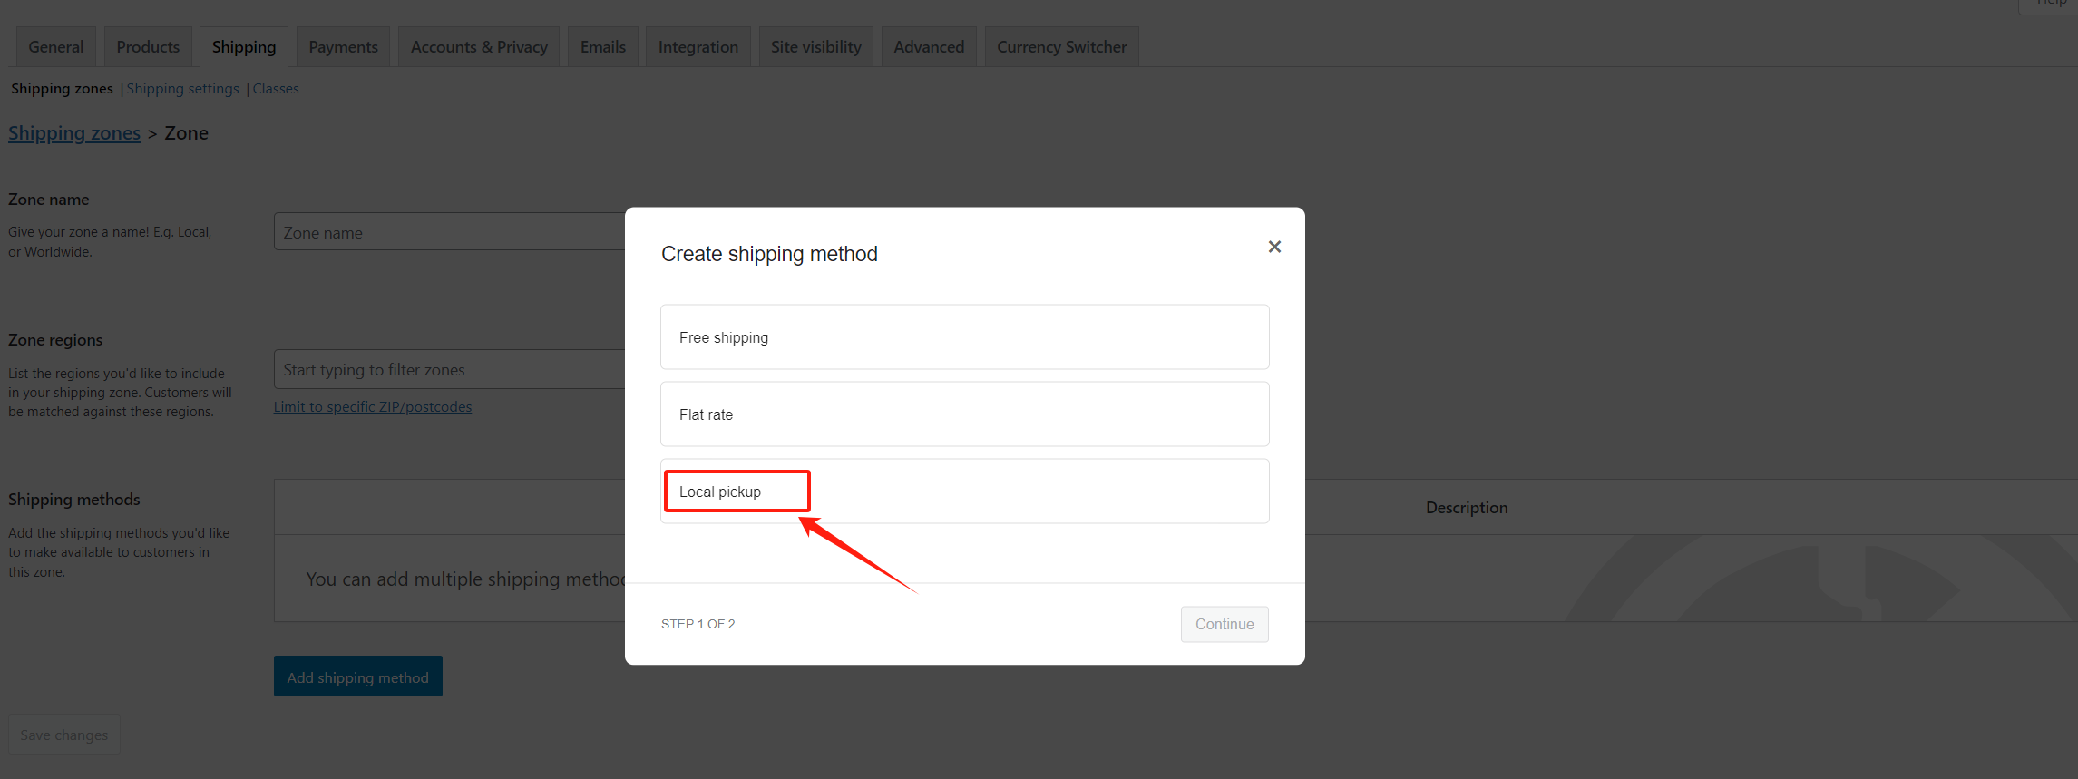Click the Limit to specific ZIP/postcodes link

[373, 407]
